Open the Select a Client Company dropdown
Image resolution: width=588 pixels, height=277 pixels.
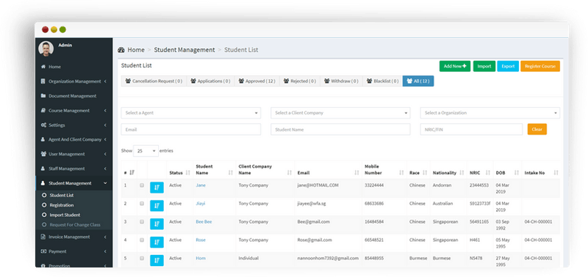coord(340,113)
